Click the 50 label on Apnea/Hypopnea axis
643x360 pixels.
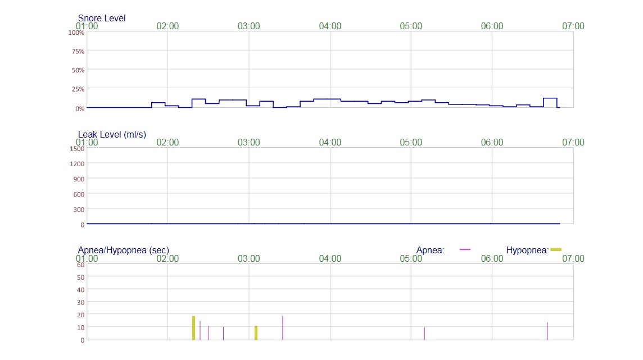tap(81, 277)
